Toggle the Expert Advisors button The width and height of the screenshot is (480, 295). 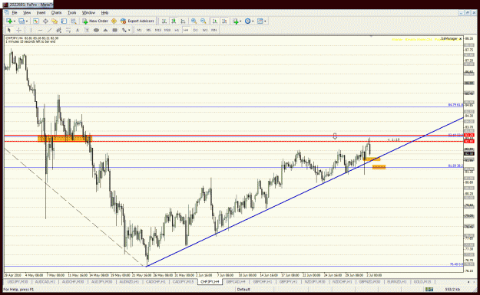pos(137,21)
